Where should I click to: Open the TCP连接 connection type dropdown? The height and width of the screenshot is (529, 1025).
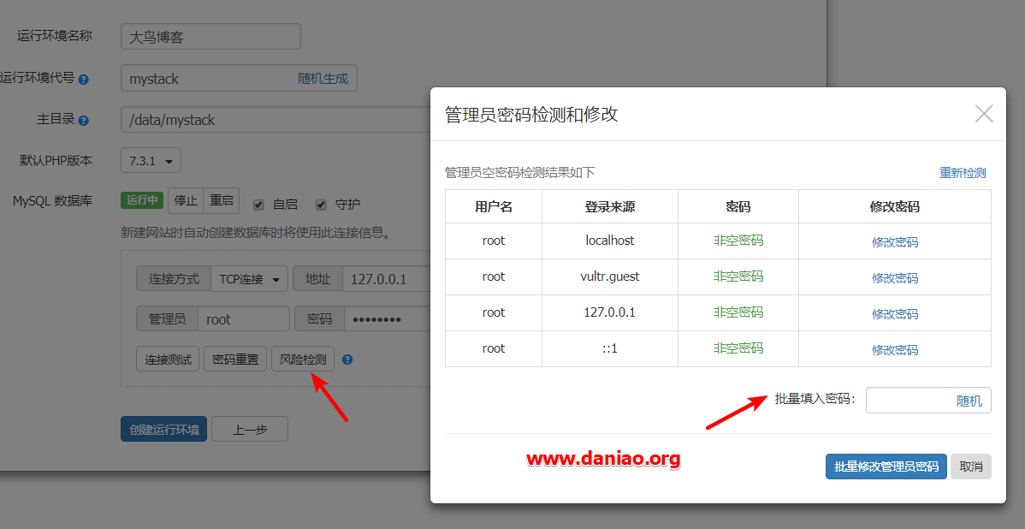click(250, 279)
